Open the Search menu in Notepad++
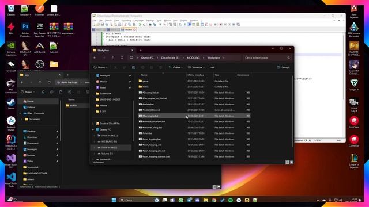Screen dimensions: 369x207 coord(108,21)
